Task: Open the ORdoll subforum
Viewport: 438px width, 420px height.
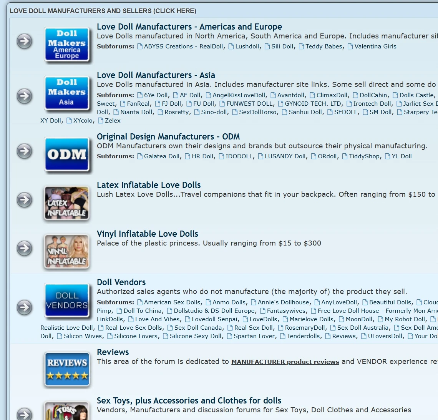Action: pyautogui.click(x=327, y=156)
